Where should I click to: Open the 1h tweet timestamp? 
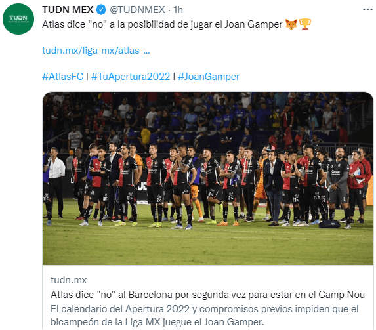178,10
